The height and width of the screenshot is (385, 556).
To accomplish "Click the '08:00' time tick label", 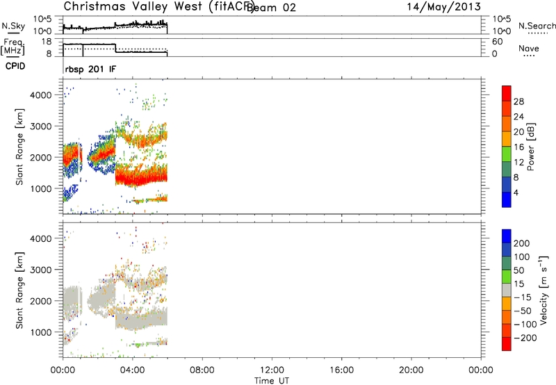I will click(202, 370).
